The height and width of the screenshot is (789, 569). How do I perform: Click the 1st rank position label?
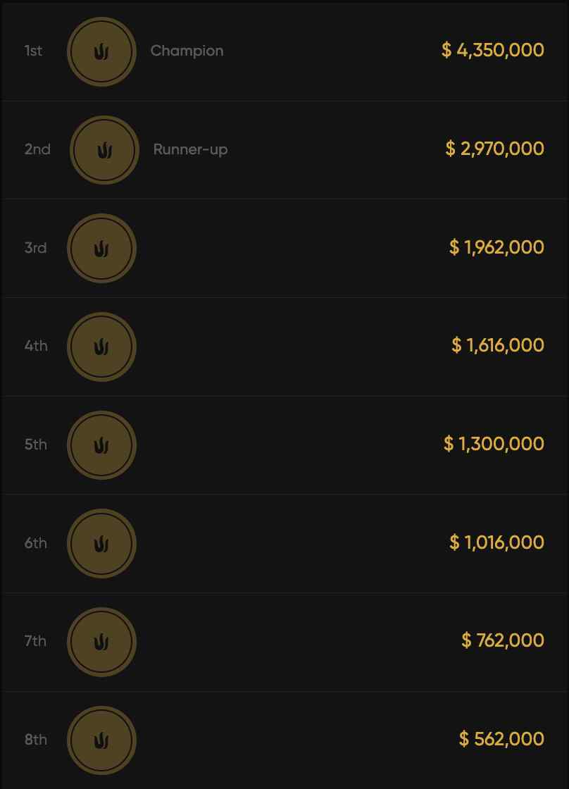pos(33,51)
